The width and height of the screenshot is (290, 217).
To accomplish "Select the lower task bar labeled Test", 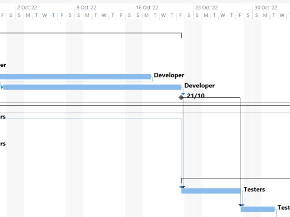I will point(258,209).
